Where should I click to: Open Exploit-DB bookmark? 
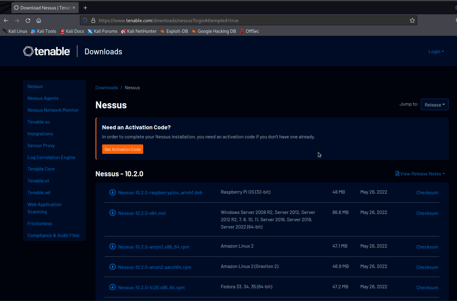coord(174,31)
